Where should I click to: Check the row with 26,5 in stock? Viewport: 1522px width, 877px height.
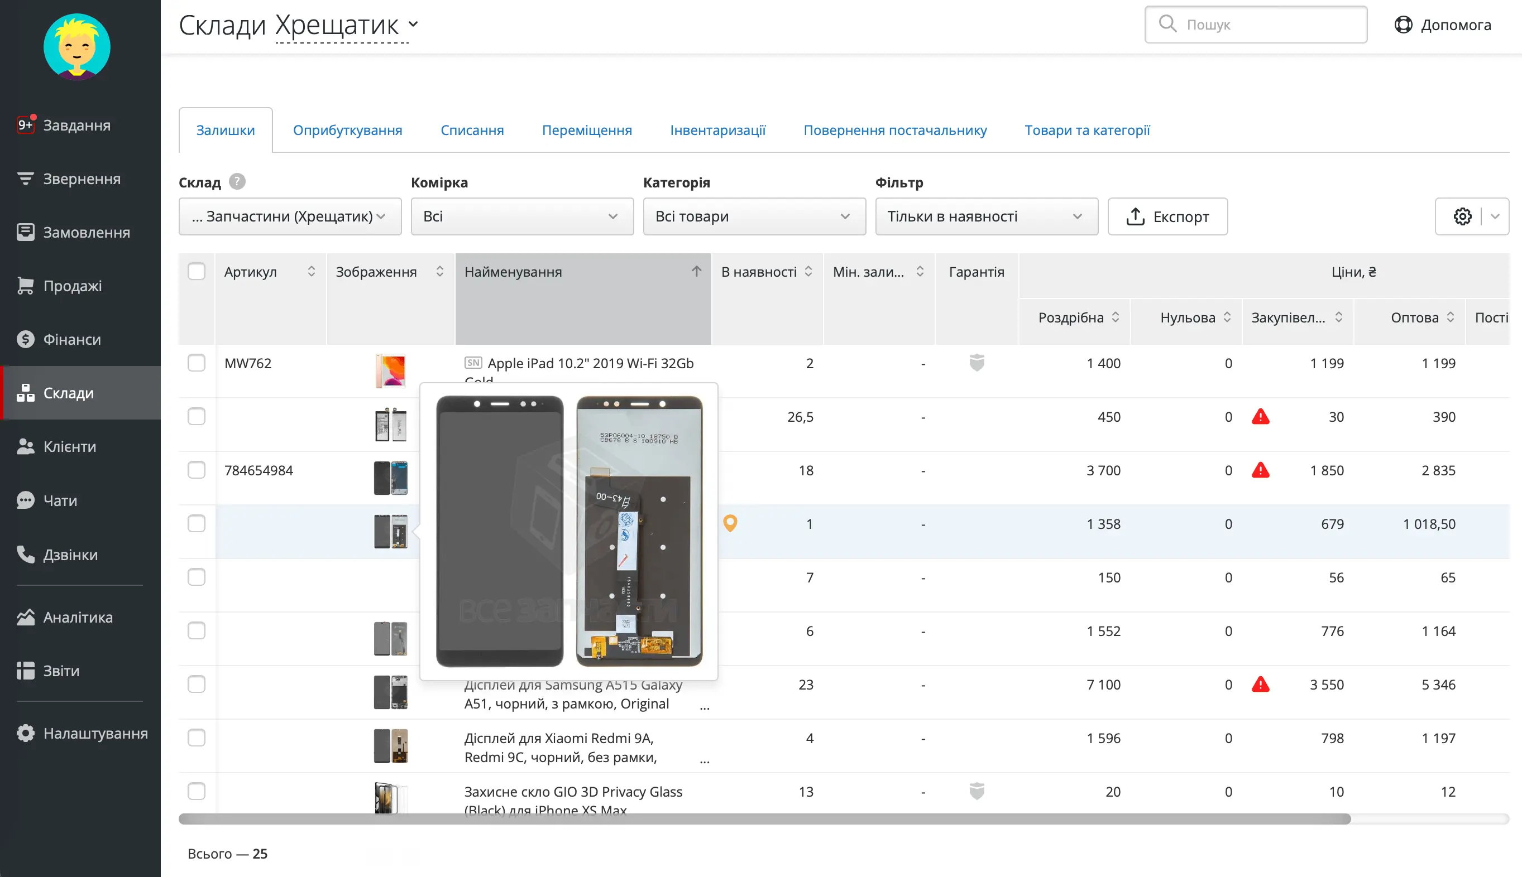[197, 416]
